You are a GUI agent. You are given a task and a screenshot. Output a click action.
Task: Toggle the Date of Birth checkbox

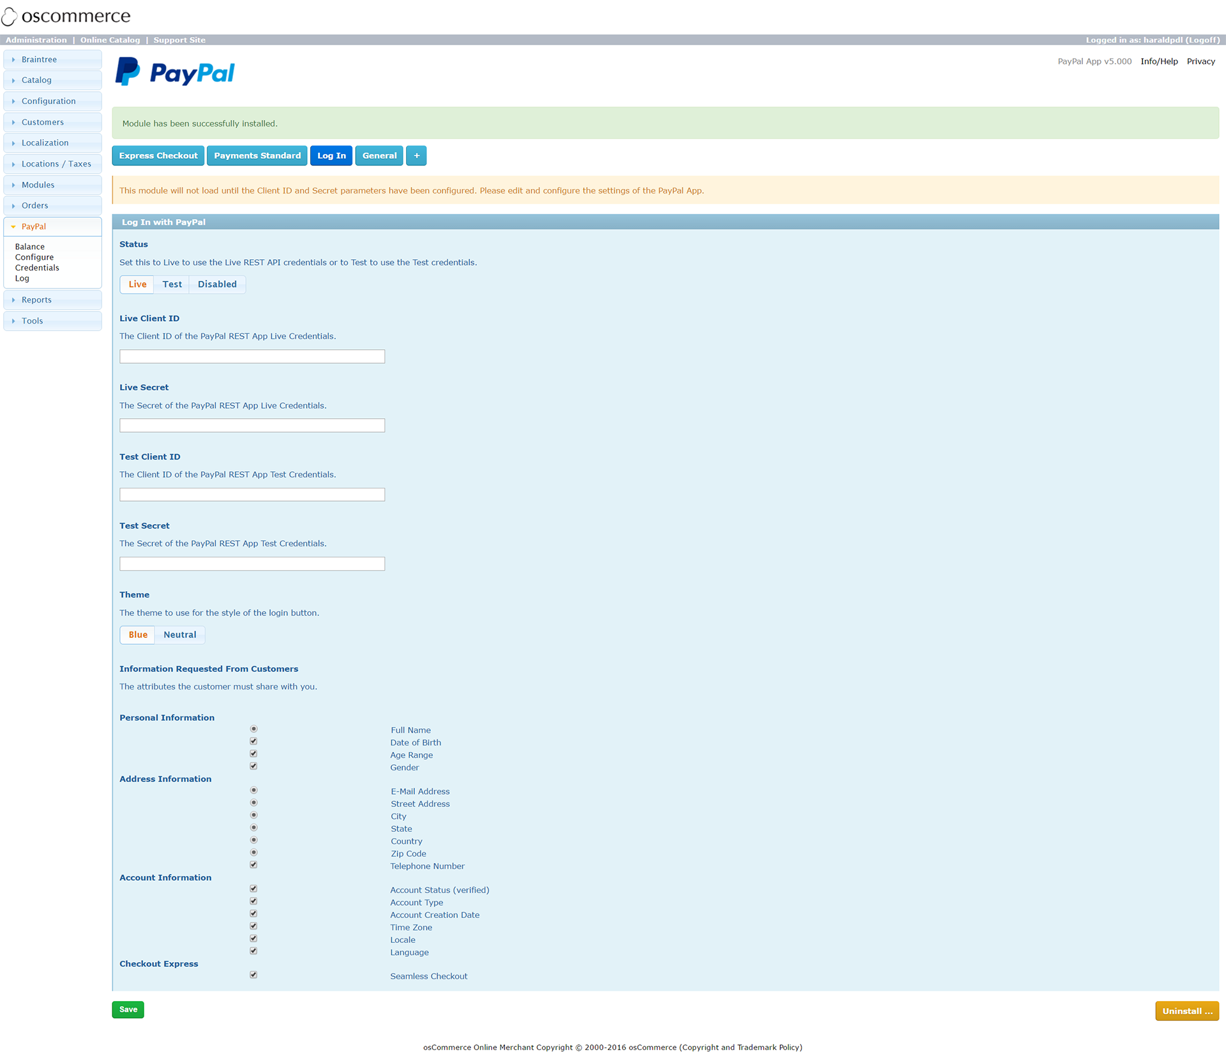[254, 742]
